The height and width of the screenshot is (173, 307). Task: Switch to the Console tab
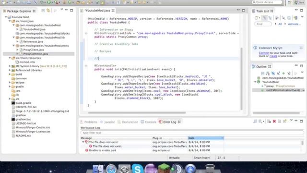[x=149, y=122]
